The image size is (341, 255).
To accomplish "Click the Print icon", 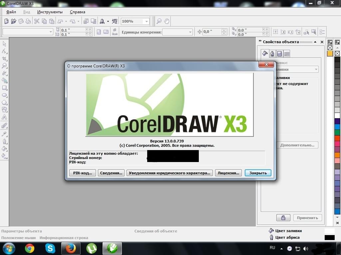I will click(28, 21).
